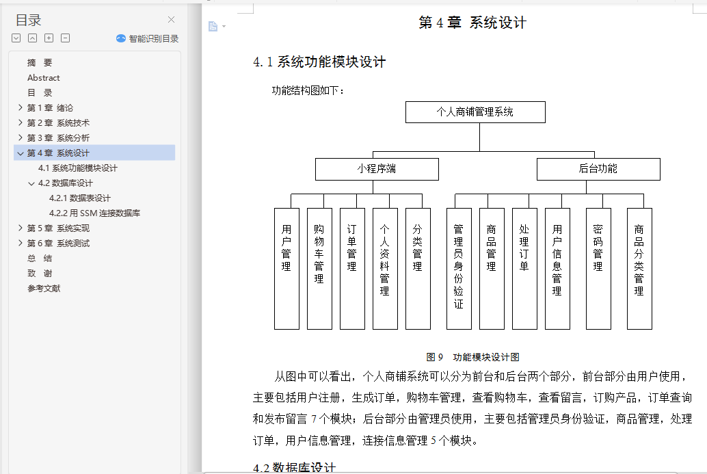Open 4.2 数据库设计 in the outline

pos(66,183)
